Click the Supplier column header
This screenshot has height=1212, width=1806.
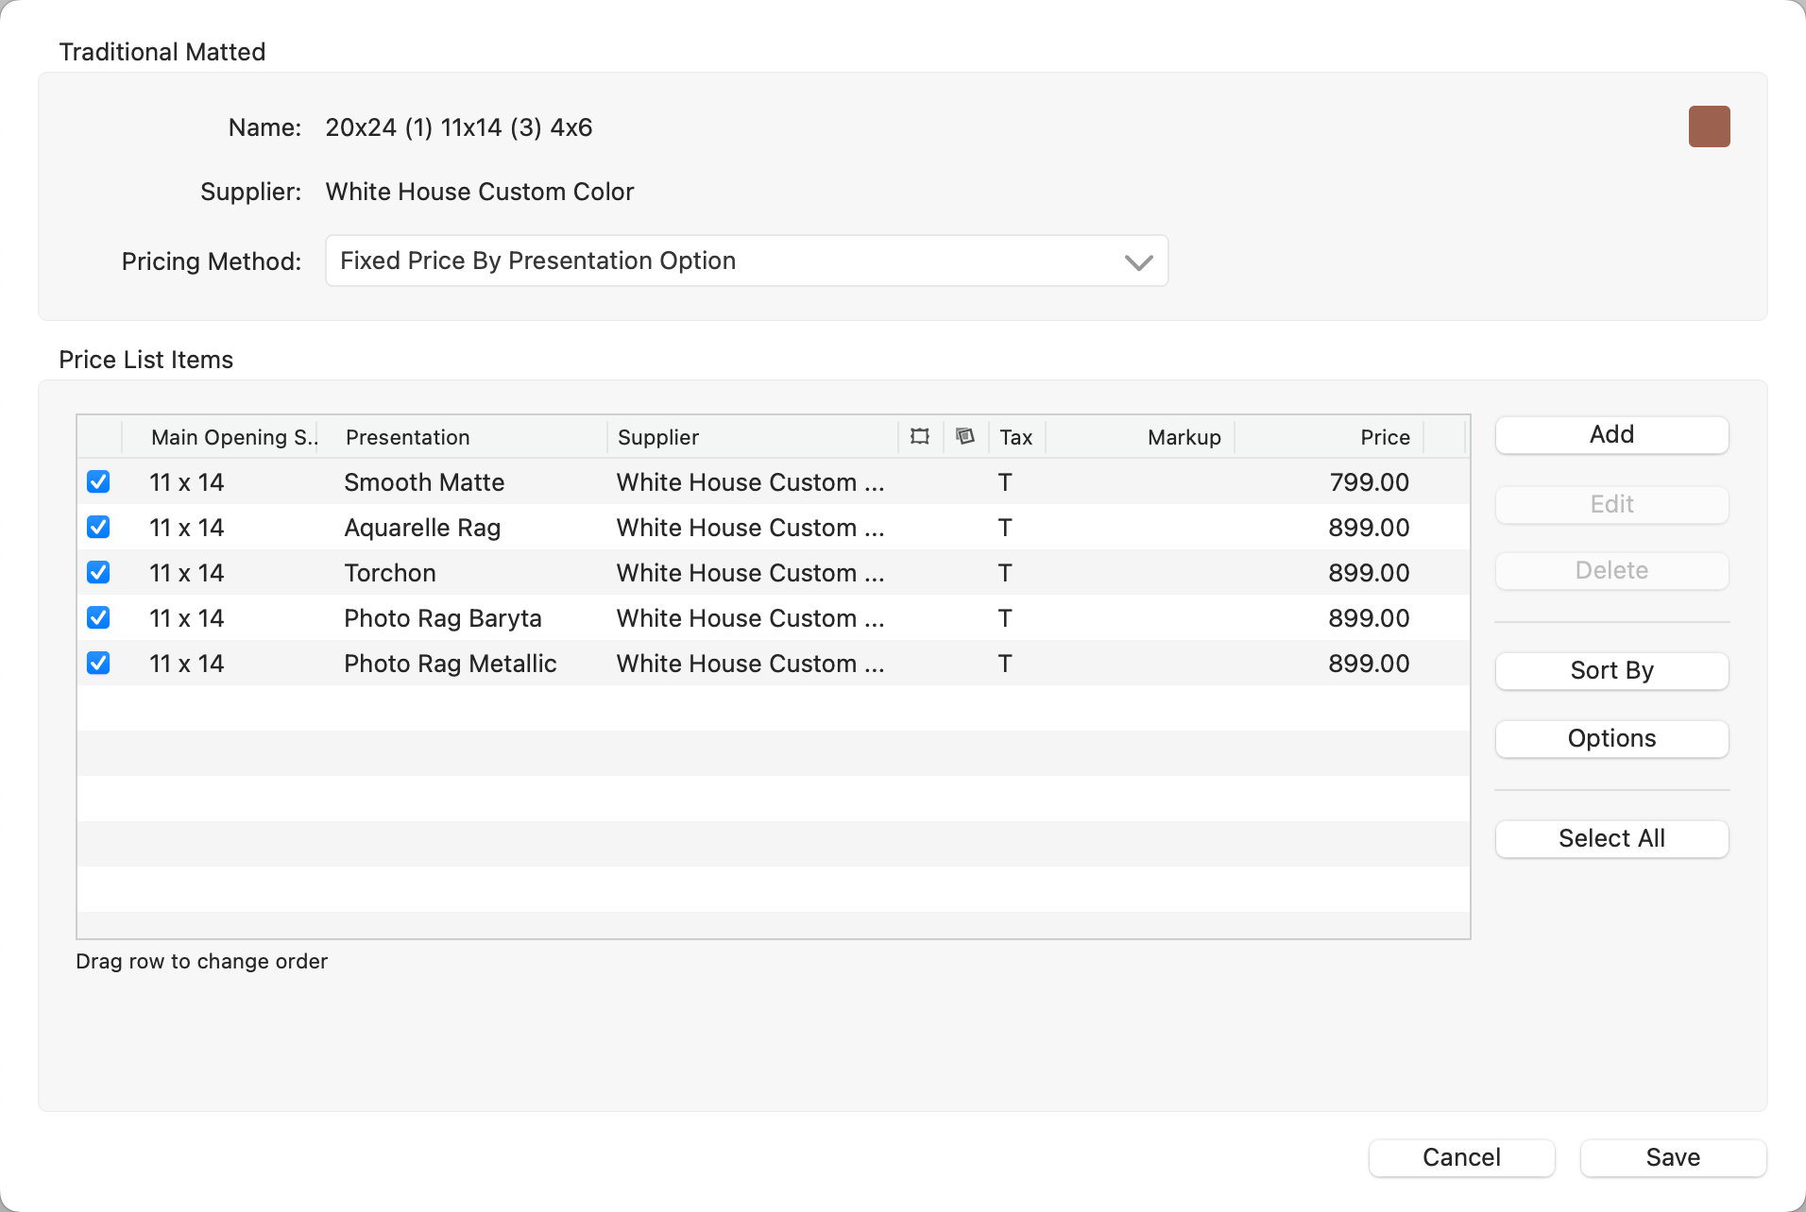657,437
